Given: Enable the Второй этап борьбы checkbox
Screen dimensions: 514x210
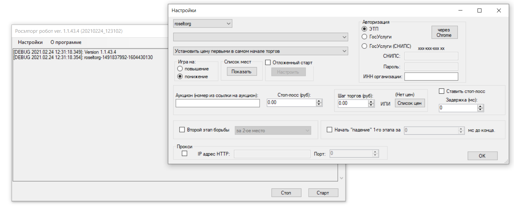Looking at the screenshot, I should (182, 129).
